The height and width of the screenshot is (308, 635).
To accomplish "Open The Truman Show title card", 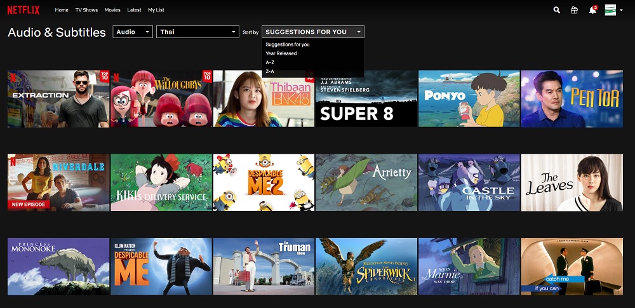I will click(x=264, y=267).
